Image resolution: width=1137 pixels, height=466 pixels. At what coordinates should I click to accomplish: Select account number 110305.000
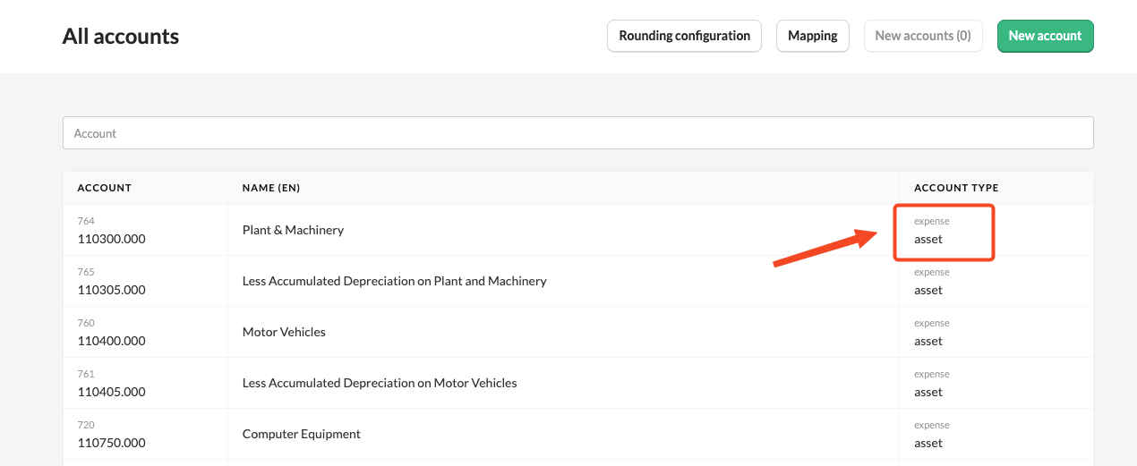click(x=112, y=290)
